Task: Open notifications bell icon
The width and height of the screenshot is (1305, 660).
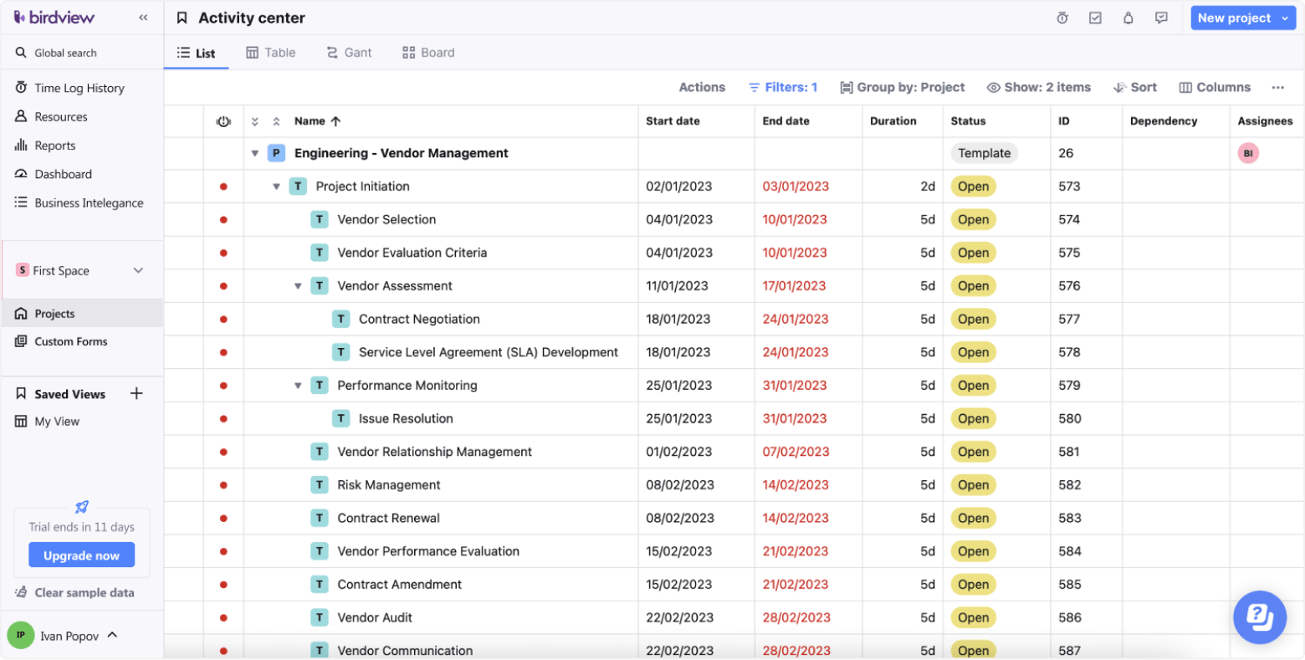Action: pyautogui.click(x=1128, y=18)
